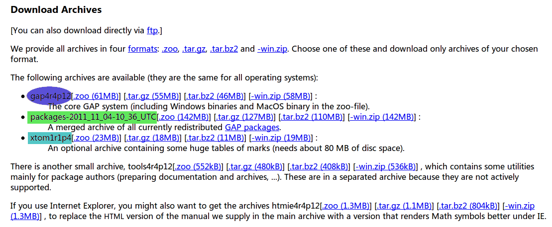Download gap4r4p12 -win.zip (58MB) archive
The image size is (552, 227).
point(281,96)
